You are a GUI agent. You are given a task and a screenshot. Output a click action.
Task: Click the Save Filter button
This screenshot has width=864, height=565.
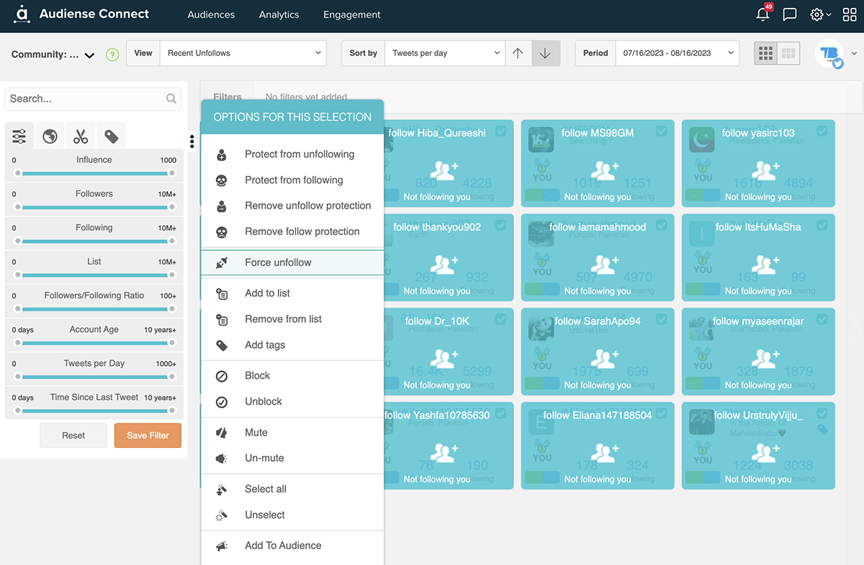[x=148, y=436]
